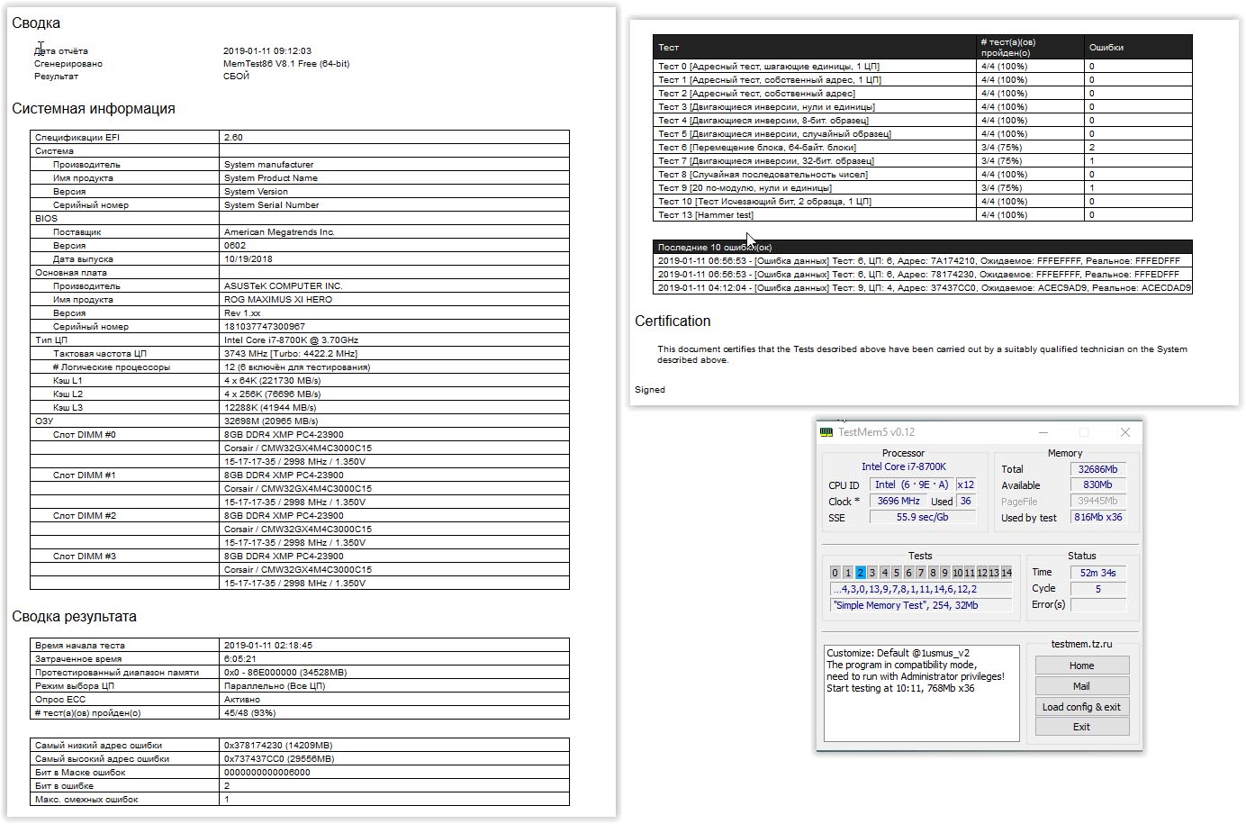Select test box 9 in Tests panel

[945, 573]
